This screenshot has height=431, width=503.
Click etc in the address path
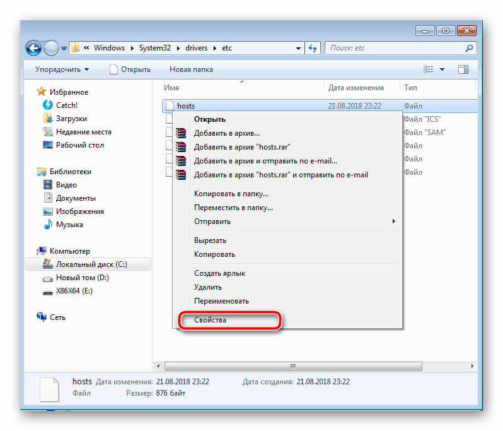pyautogui.click(x=227, y=48)
